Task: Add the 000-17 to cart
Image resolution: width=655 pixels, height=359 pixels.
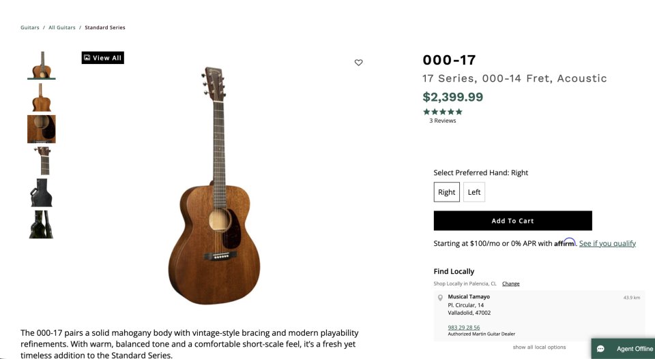Action: click(x=512, y=221)
